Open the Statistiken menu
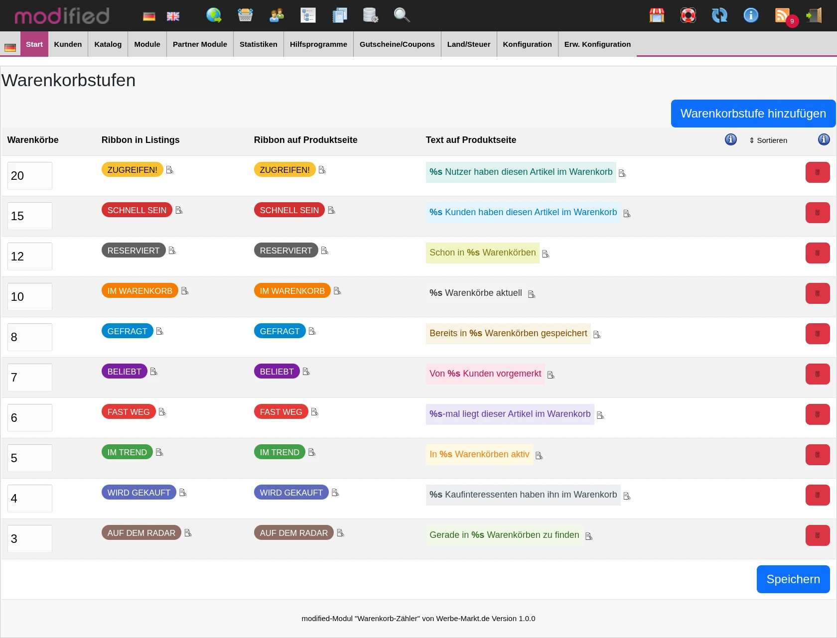 click(259, 44)
